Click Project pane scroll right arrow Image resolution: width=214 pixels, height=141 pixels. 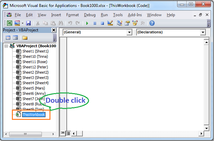click(53, 134)
